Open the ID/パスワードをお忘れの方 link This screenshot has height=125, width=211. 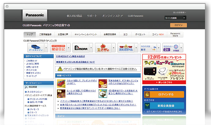click(x=164, y=112)
